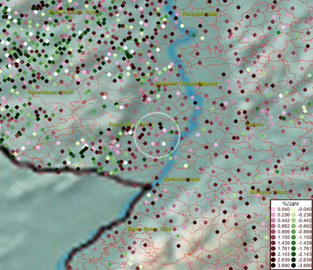Screen dimensions: 313x270
Task: Select the -2.639 legend swatch
Action: [x=294, y=260]
